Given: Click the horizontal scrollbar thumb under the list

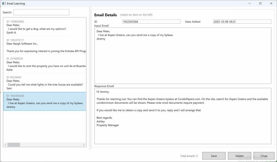Looking at the screenshot, I should (x=14, y=145).
